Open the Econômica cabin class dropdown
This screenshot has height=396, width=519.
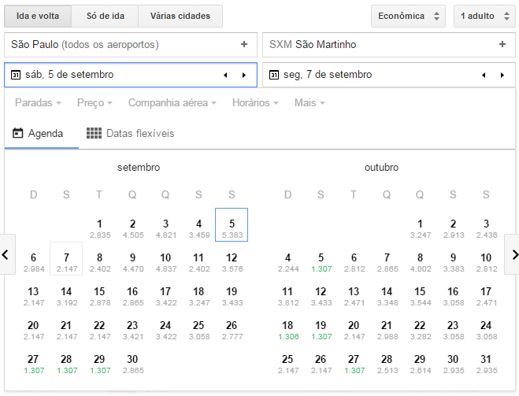tap(409, 16)
